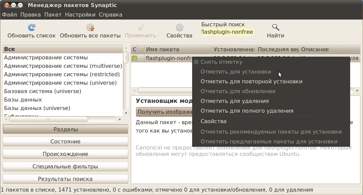Open the Пакет menu

click(53, 15)
